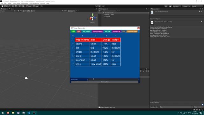The width and height of the screenshot is (204, 115).
Task: Click the Text Script Importer icon in Inspector
Action: point(152,12)
